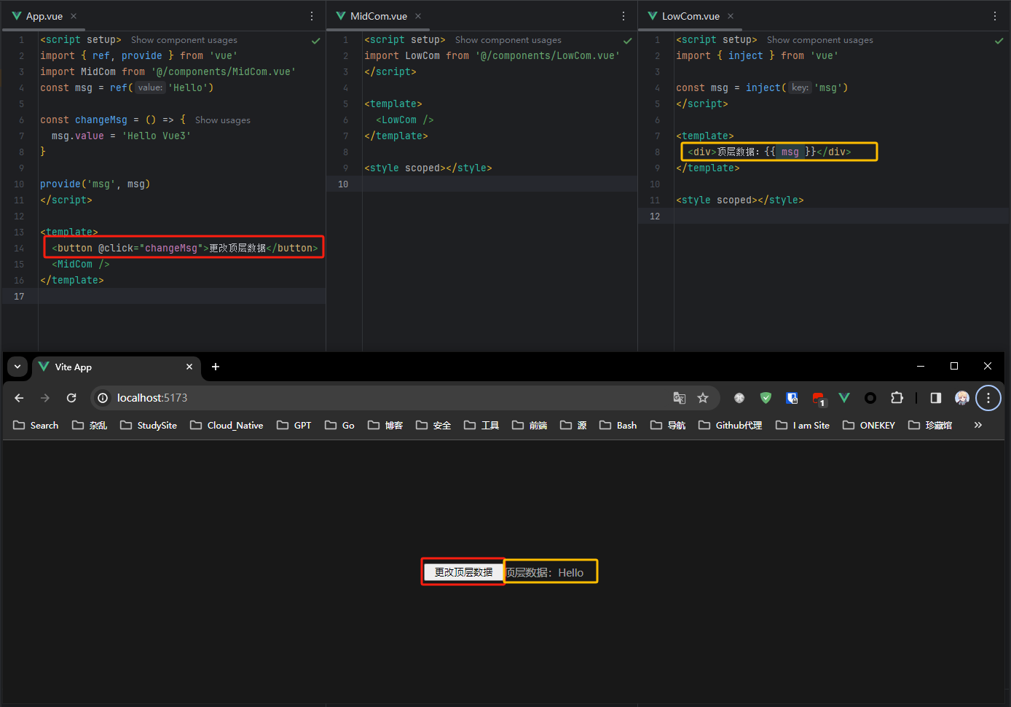Click 'Show usages' hint beside changeMsg
The height and width of the screenshot is (707, 1011).
click(223, 120)
